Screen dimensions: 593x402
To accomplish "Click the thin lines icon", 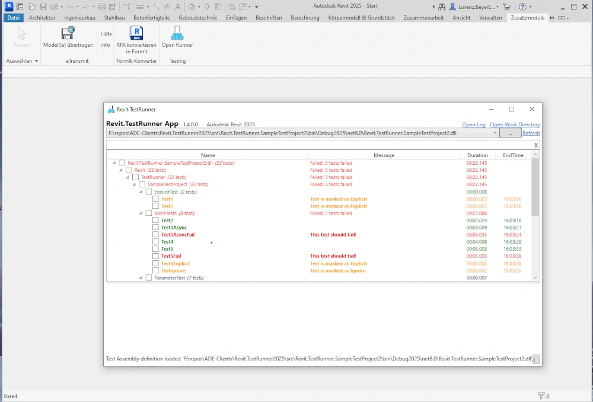I will [218, 7].
